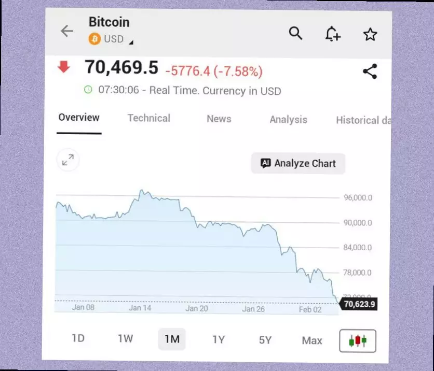434x371 pixels.
Task: Open the News tab
Action: pyautogui.click(x=219, y=119)
